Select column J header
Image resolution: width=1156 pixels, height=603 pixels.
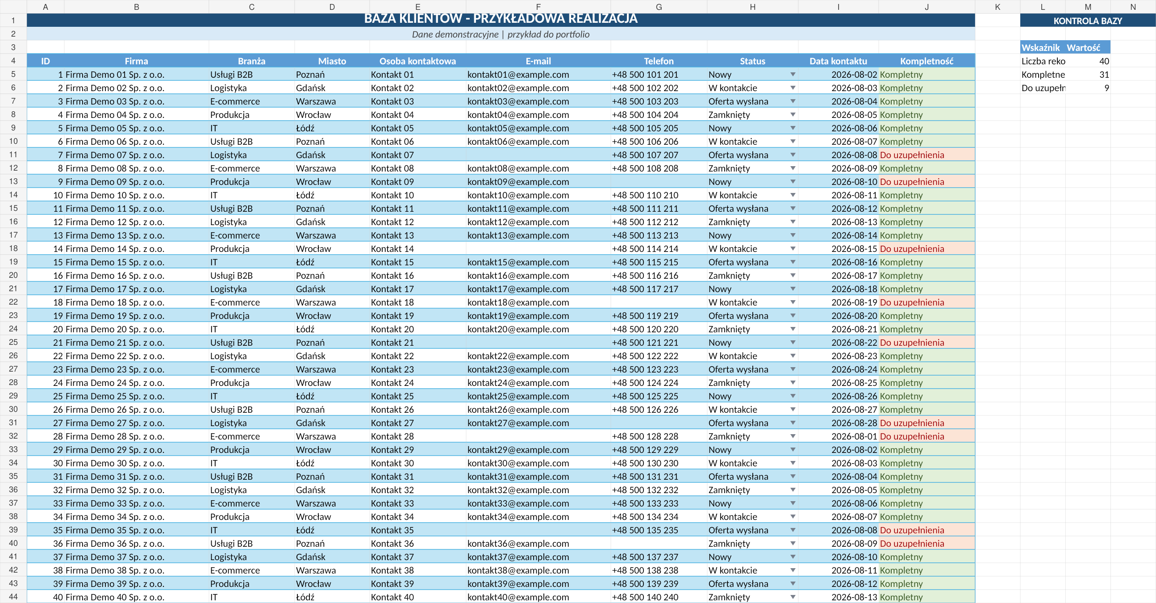(x=926, y=7)
